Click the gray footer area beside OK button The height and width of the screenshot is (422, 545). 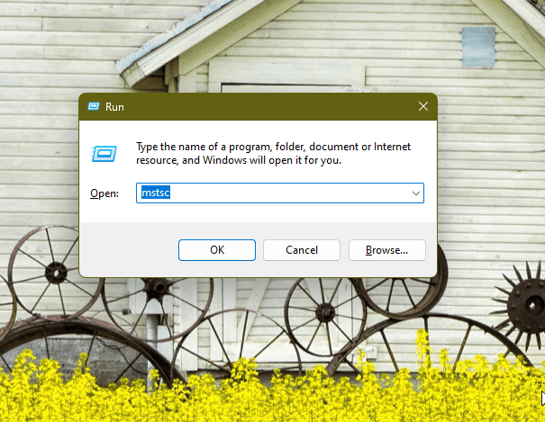(129, 250)
